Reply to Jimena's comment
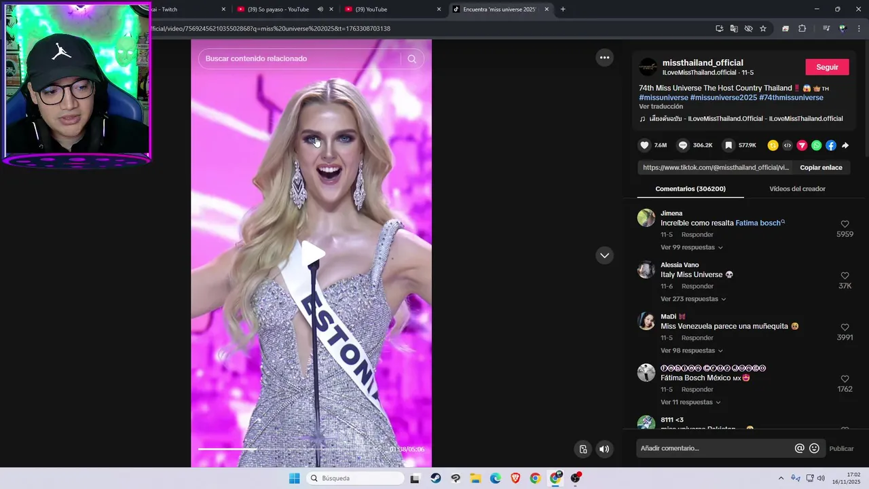This screenshot has height=489, width=869. [697, 235]
